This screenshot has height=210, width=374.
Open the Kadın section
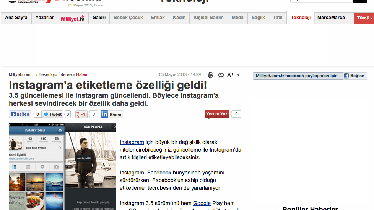click(179, 18)
